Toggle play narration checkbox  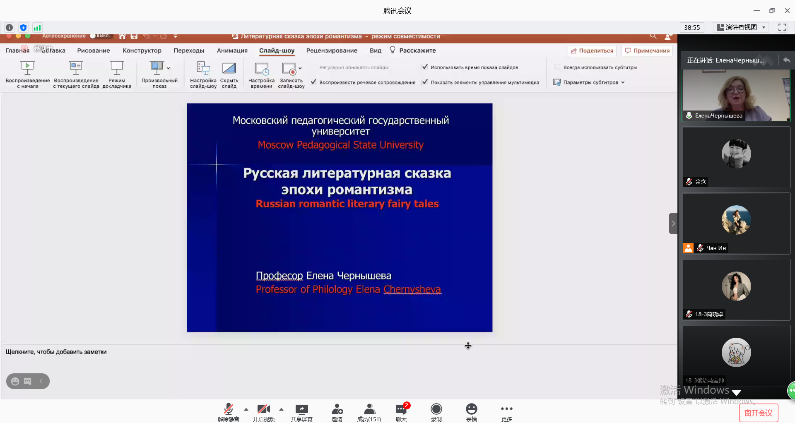coord(313,82)
